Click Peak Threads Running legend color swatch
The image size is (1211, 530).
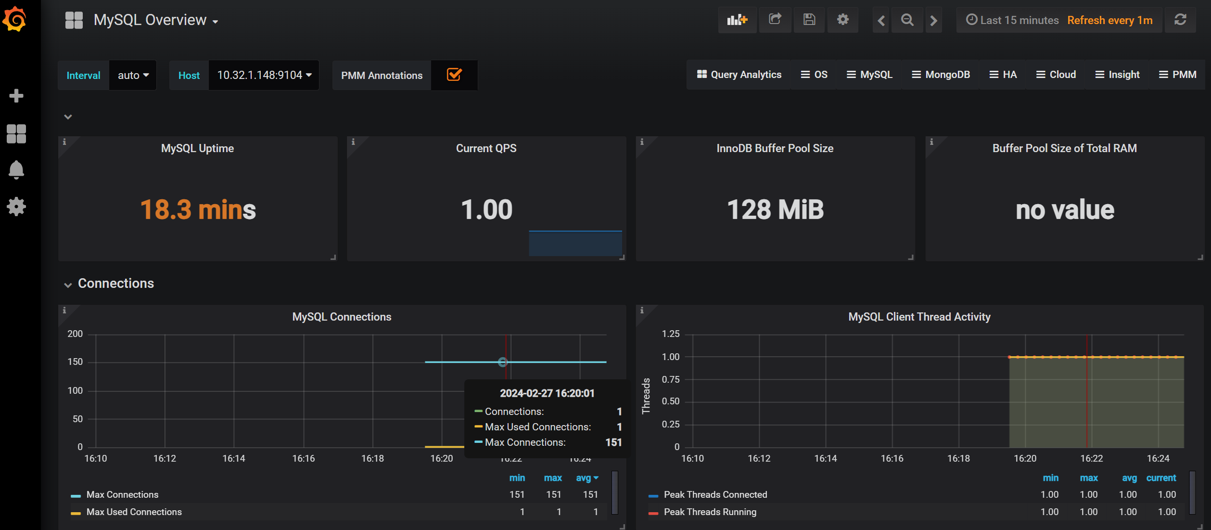coord(653,513)
